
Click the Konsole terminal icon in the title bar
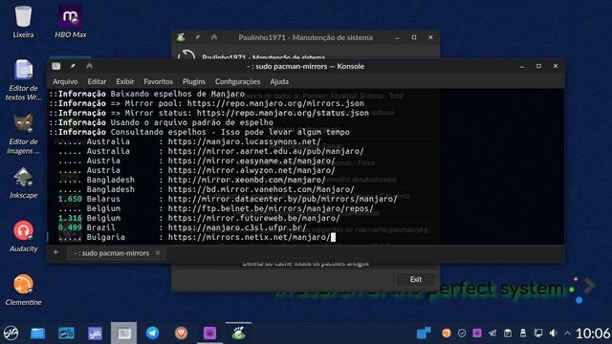click(55, 66)
